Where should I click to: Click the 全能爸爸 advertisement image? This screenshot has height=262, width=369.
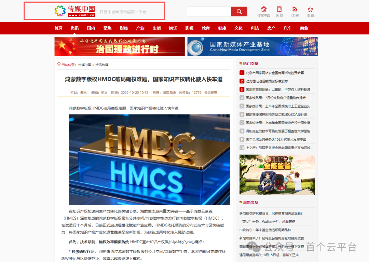click(x=277, y=175)
